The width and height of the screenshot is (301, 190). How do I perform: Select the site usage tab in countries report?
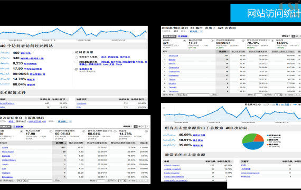[5, 127]
